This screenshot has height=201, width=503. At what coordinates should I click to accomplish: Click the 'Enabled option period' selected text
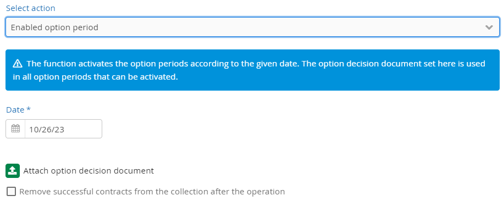(x=54, y=27)
